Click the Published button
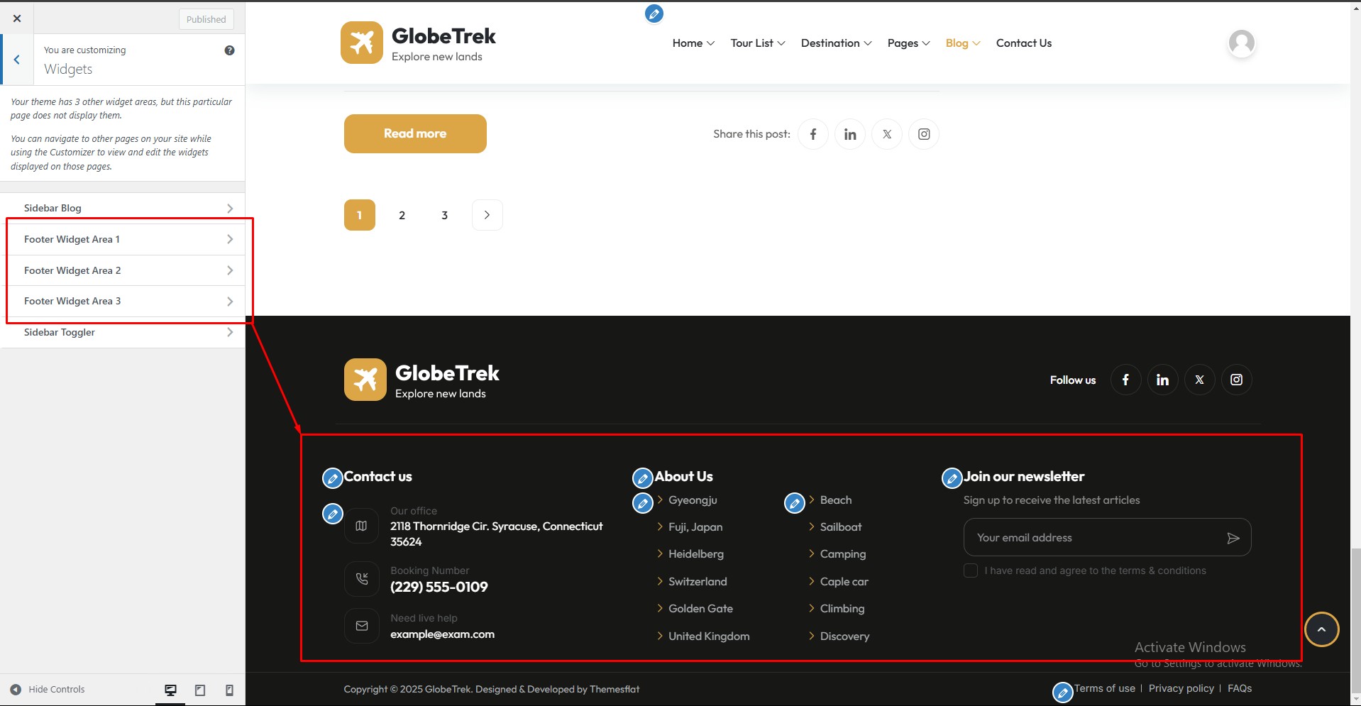 click(x=206, y=19)
